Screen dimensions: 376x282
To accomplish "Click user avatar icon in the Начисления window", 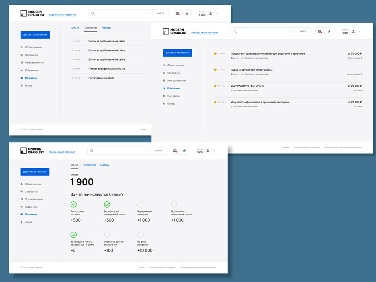I will (x=211, y=13).
